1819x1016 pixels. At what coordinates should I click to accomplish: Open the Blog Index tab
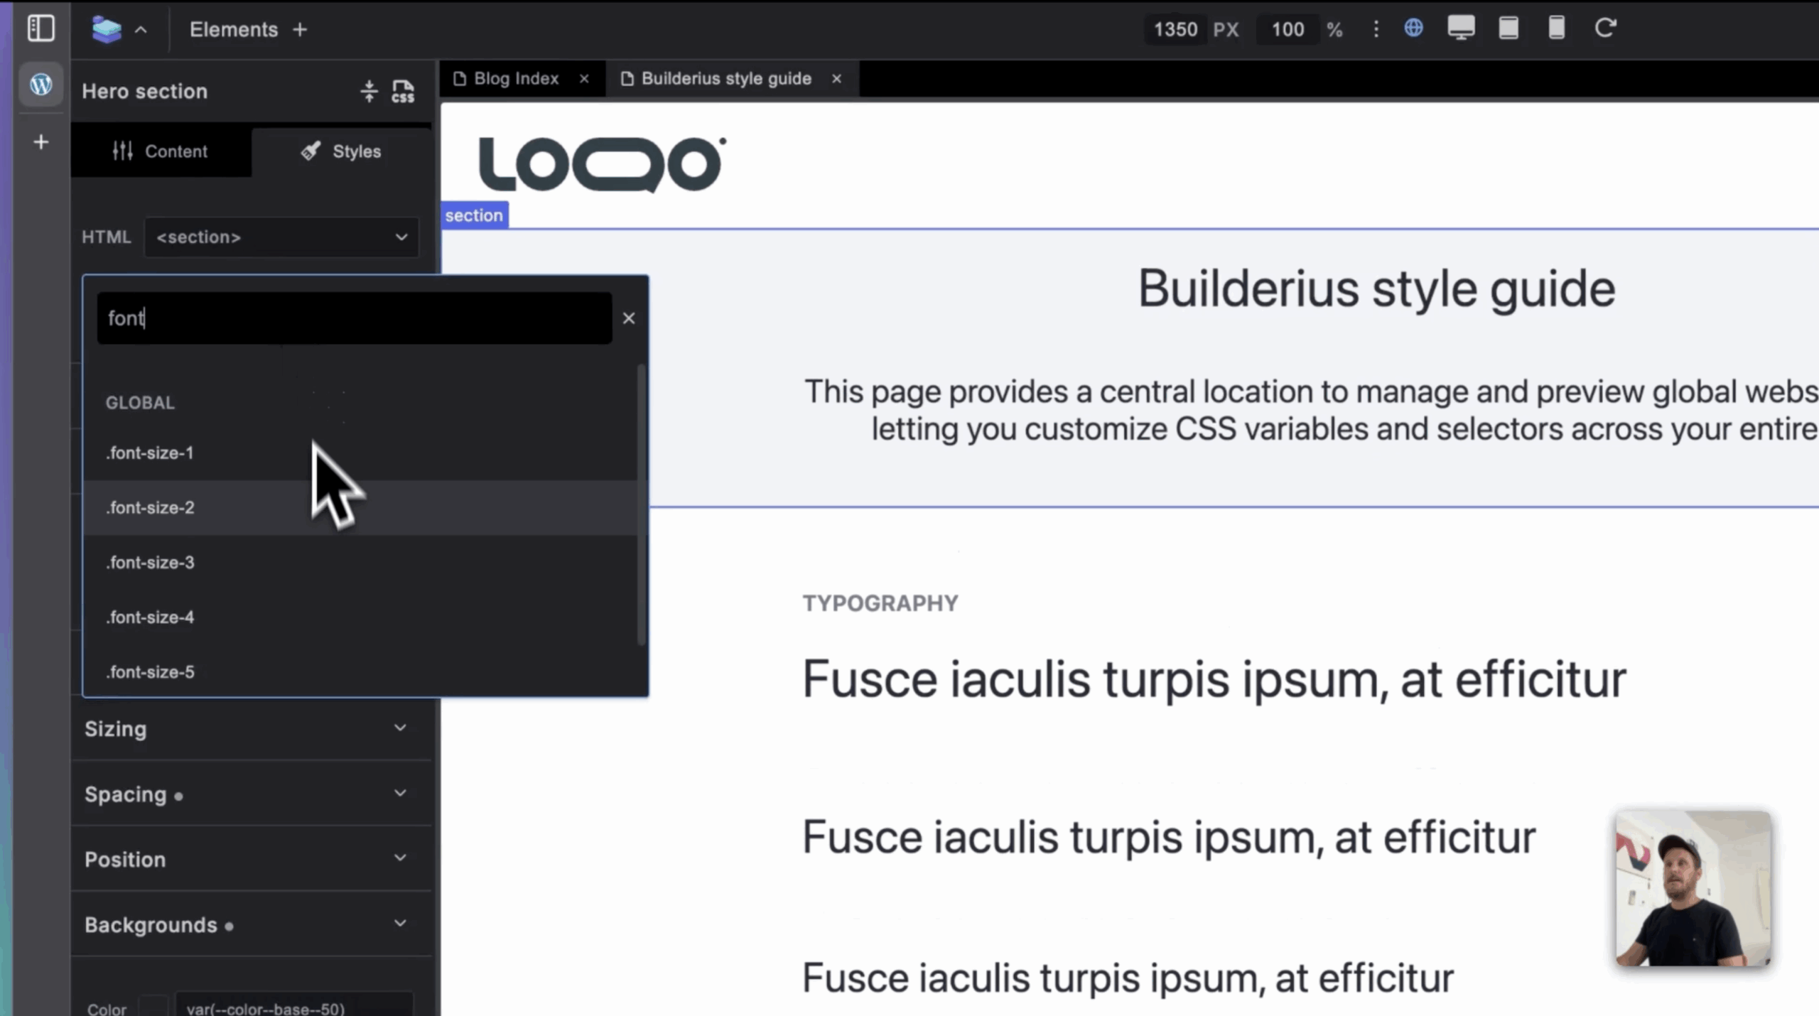pyautogui.click(x=516, y=79)
